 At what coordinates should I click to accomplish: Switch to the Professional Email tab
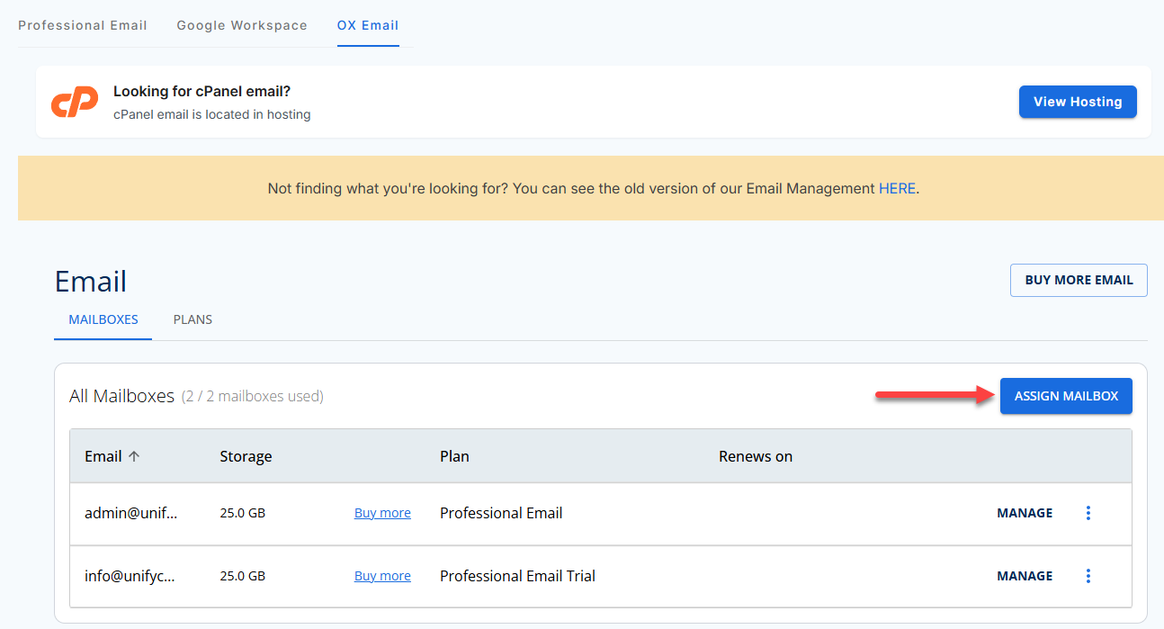click(x=83, y=25)
